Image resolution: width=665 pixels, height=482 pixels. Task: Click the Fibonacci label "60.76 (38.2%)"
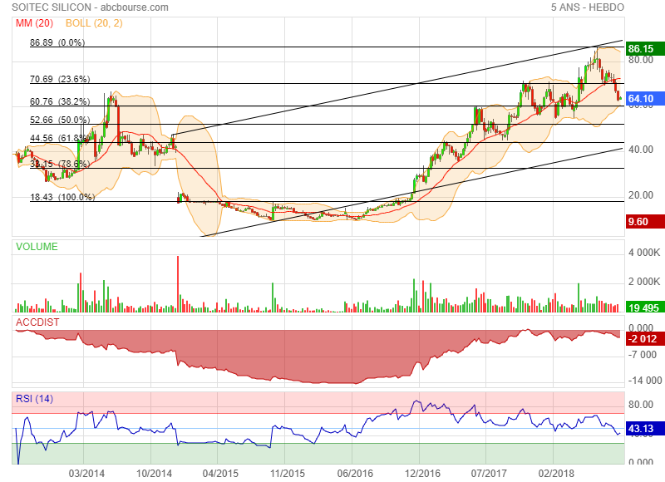[60, 101]
